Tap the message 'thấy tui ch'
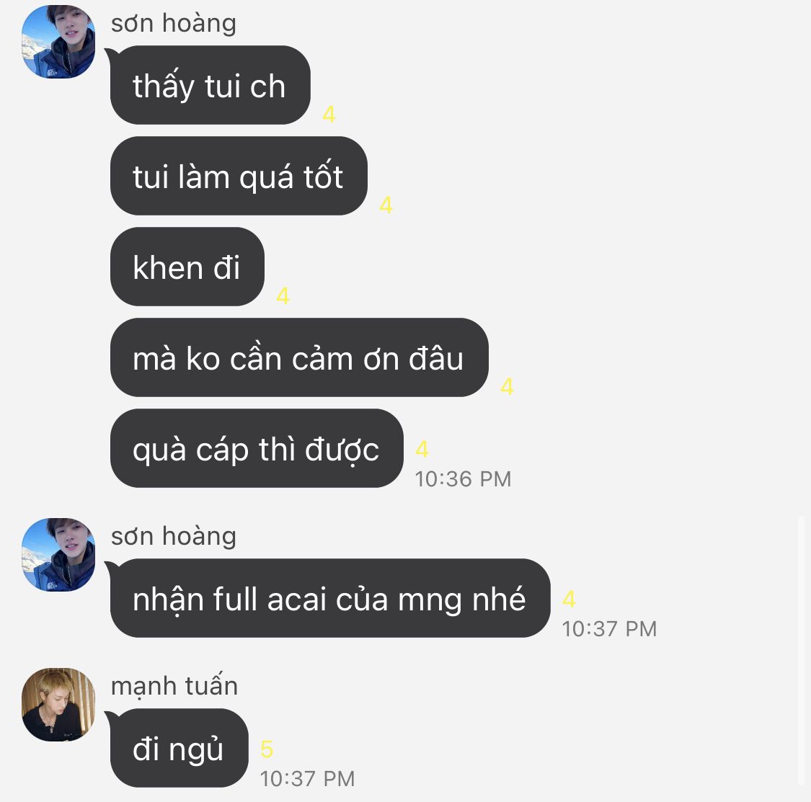811x802 pixels. coord(210,85)
